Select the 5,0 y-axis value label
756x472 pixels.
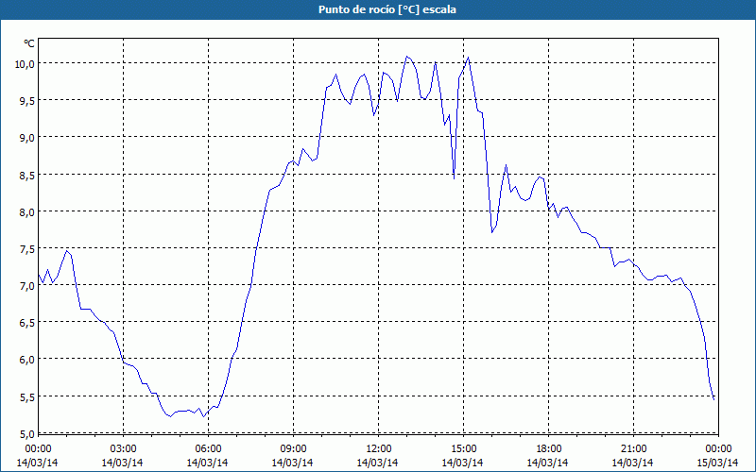point(26,434)
